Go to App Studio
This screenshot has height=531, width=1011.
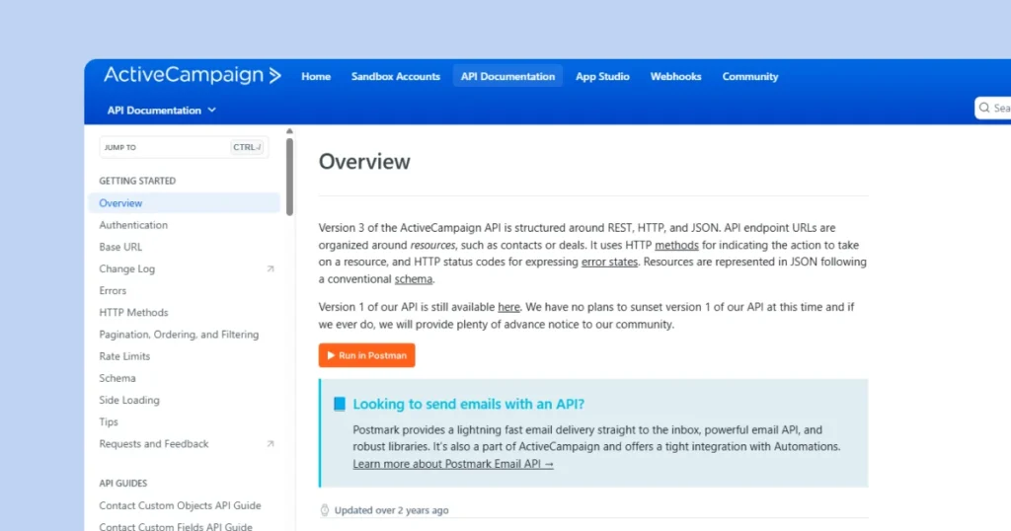coord(602,76)
